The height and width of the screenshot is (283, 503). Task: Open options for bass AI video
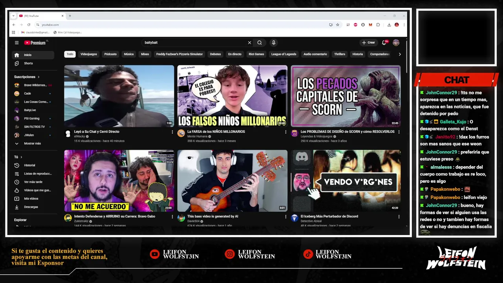click(286, 217)
